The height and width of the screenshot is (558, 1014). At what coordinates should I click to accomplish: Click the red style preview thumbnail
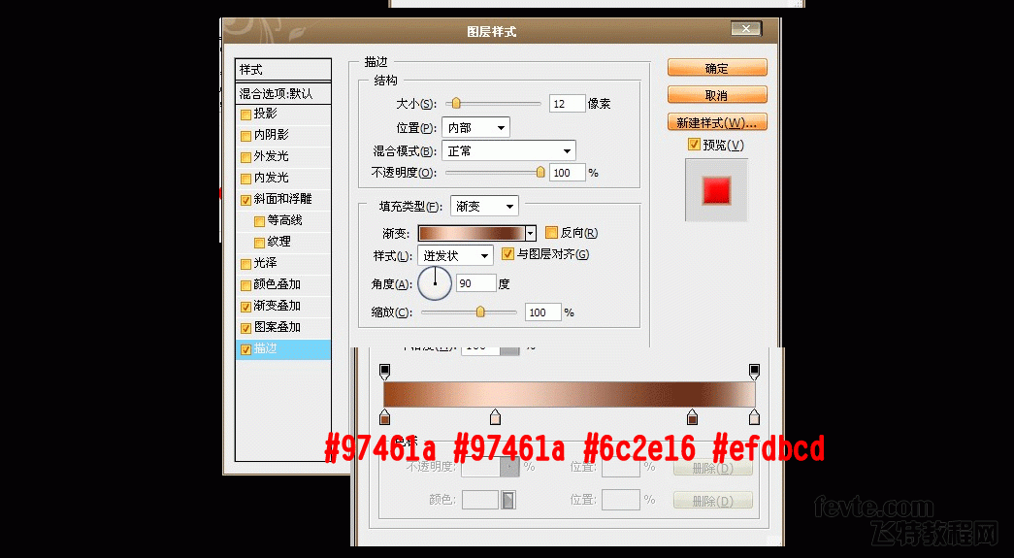pos(716,191)
